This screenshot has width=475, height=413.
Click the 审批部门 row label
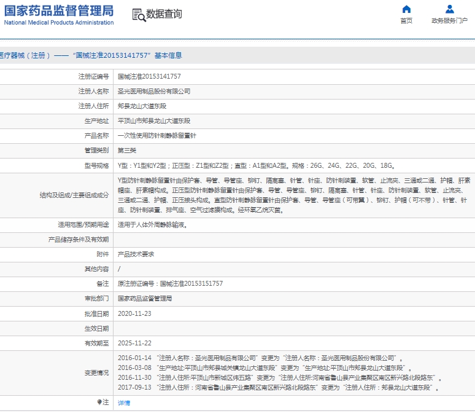click(x=96, y=299)
